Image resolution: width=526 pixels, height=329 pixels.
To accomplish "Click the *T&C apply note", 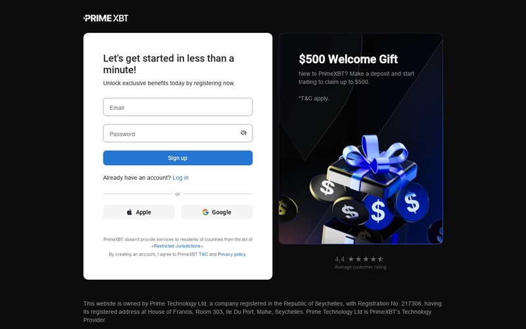I will coord(314,98).
